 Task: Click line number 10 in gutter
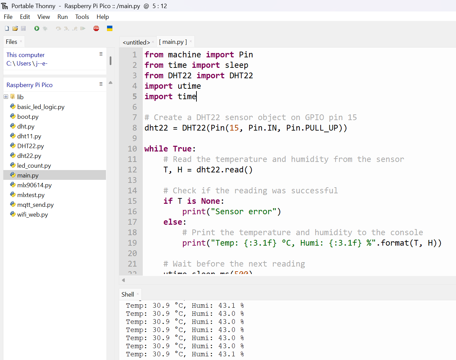click(132, 149)
